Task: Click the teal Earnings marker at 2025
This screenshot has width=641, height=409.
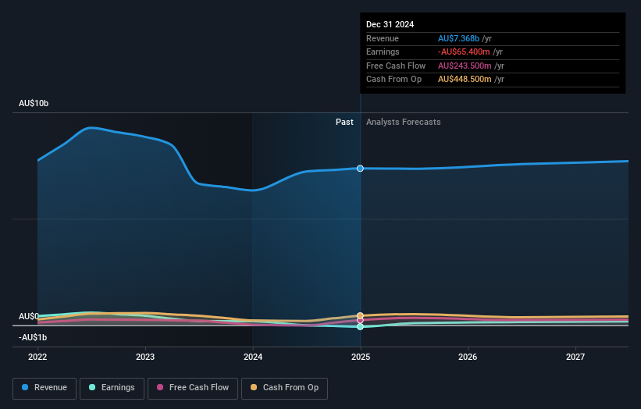Action: click(360, 327)
